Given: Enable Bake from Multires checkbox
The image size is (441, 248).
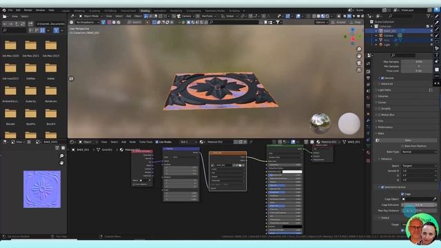Looking at the screenshot, I should pyautogui.click(x=402, y=146).
